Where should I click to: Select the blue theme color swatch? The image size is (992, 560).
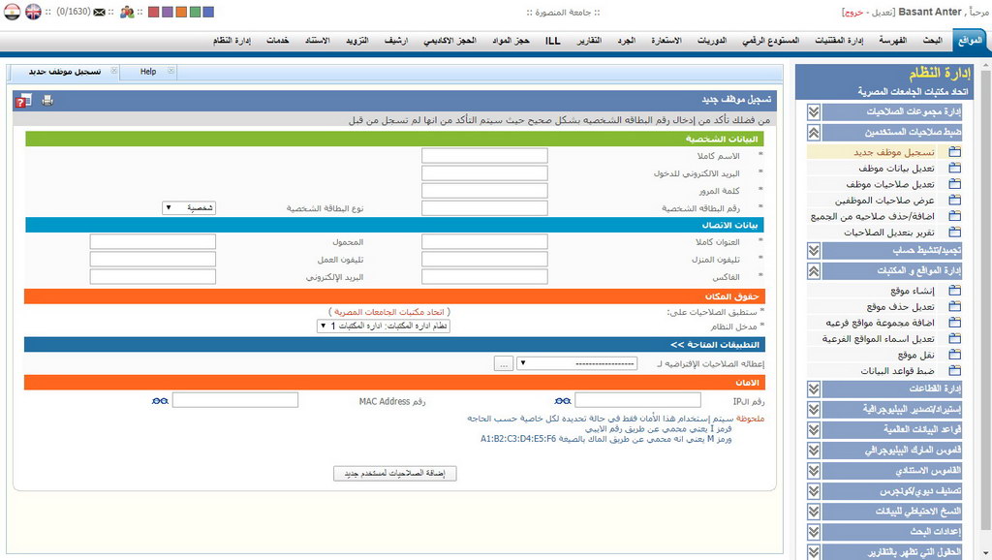click(x=209, y=12)
